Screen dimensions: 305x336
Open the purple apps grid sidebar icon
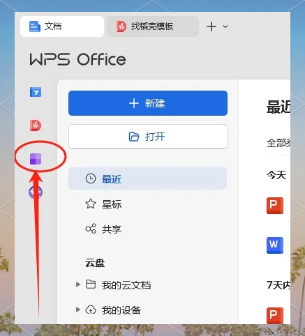36,159
